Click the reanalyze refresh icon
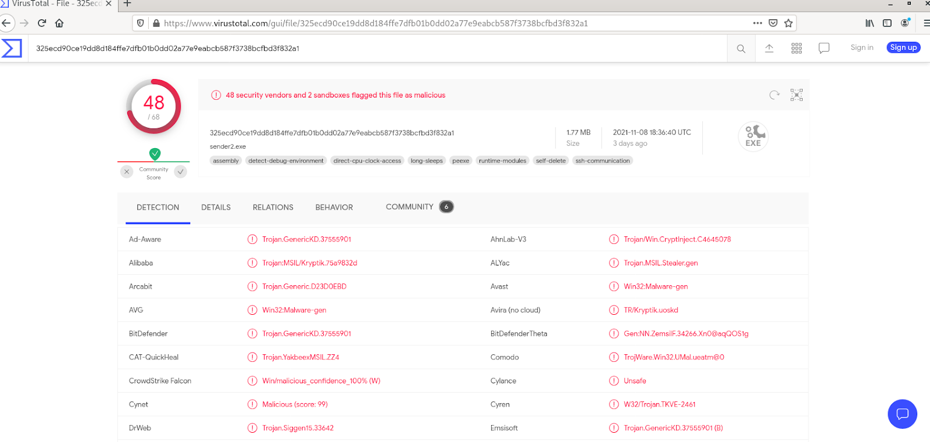Image resolution: width=930 pixels, height=442 pixels. pos(774,95)
